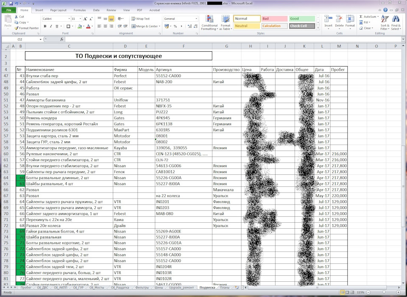Screen dimensions: 407x297
Task: Click the Format Painter brush icon
Action: pyautogui.click(x=16, y=28)
